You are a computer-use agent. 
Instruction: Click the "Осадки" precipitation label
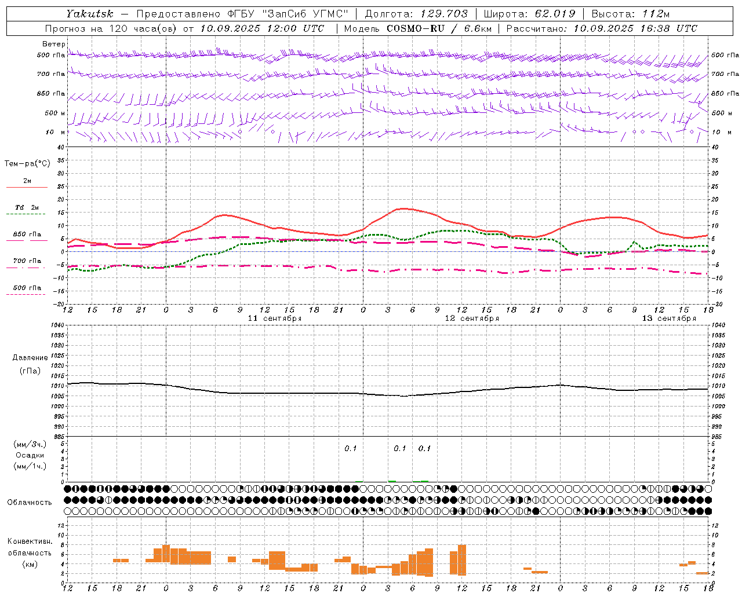[30, 455]
